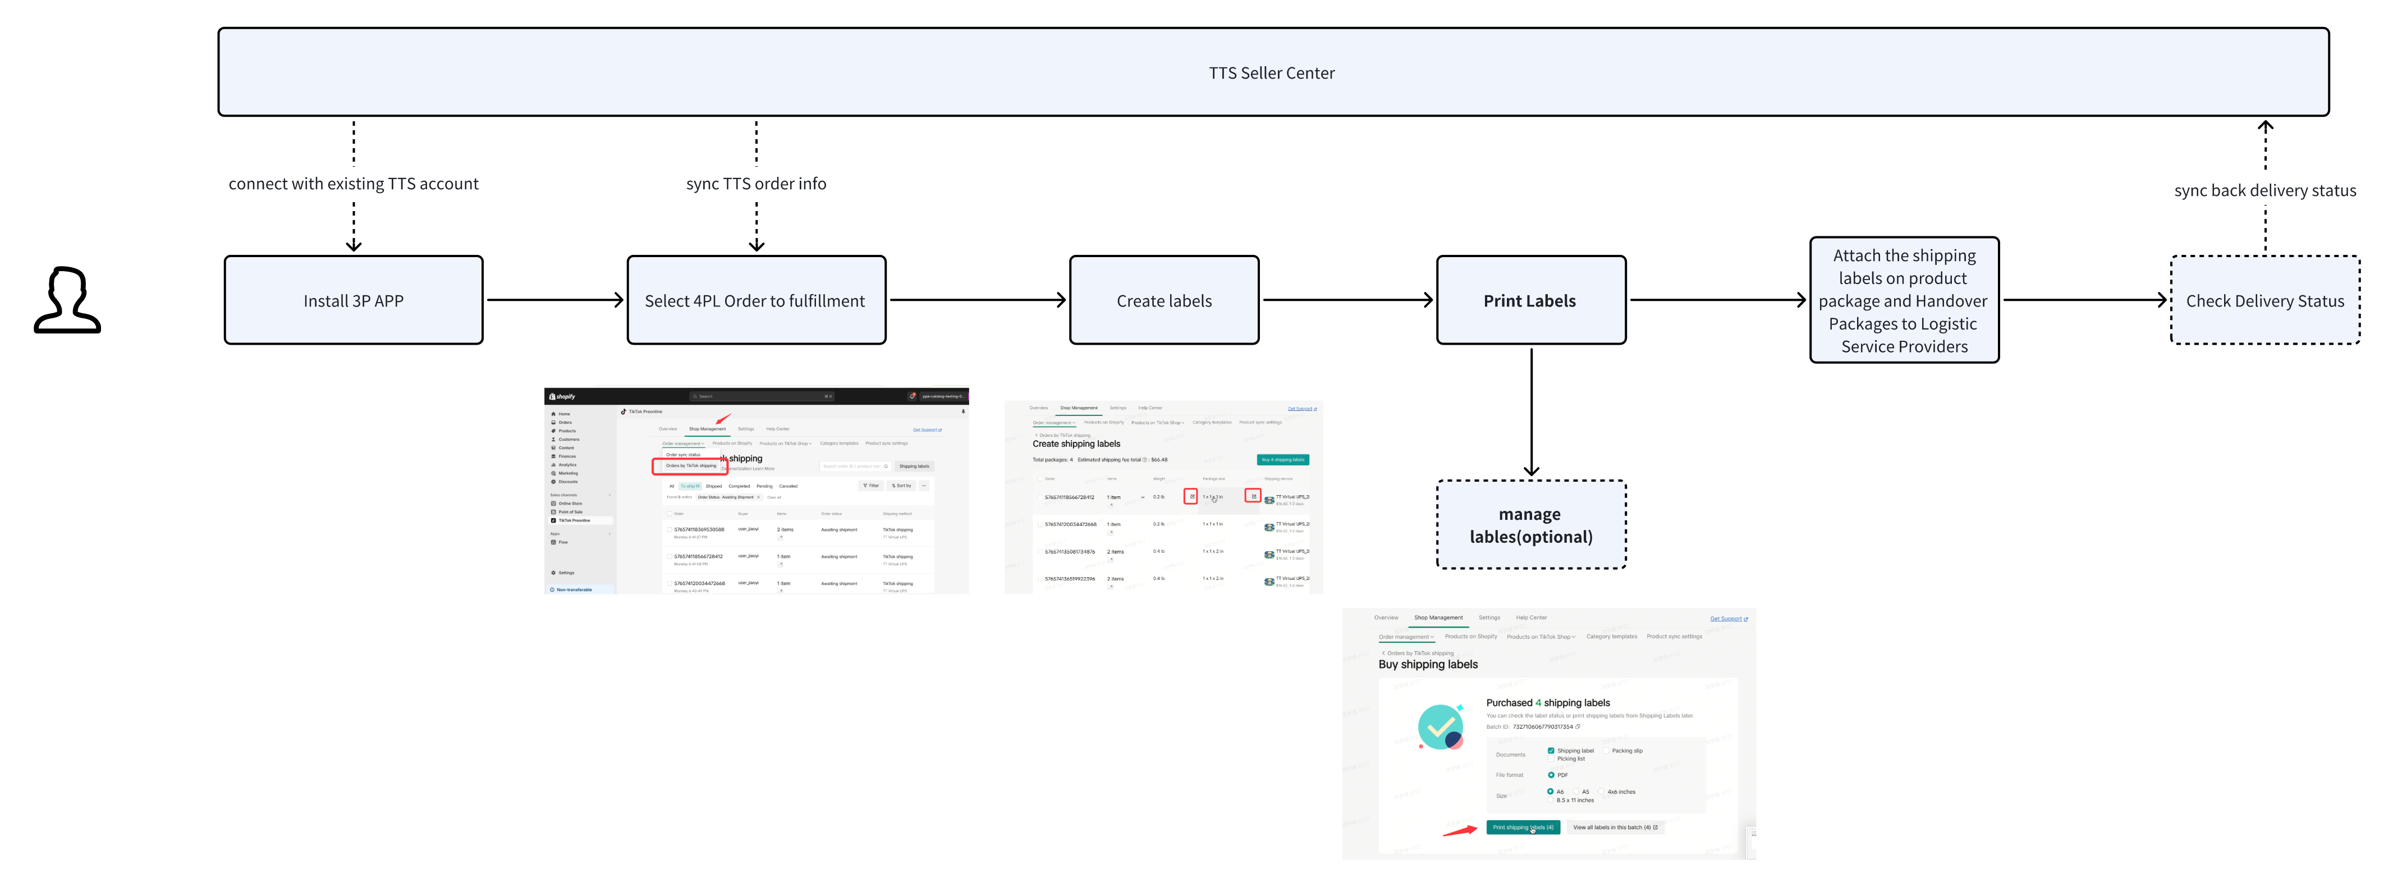Open the notification bell in Shopify header
The image size is (2393, 887).
[x=912, y=396]
